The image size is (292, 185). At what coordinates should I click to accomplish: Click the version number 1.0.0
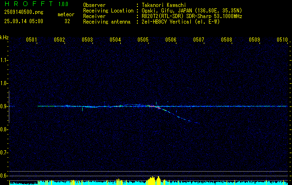pyautogui.click(x=63, y=4)
